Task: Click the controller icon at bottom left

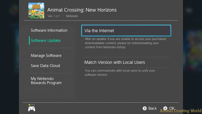Action: click(31, 109)
